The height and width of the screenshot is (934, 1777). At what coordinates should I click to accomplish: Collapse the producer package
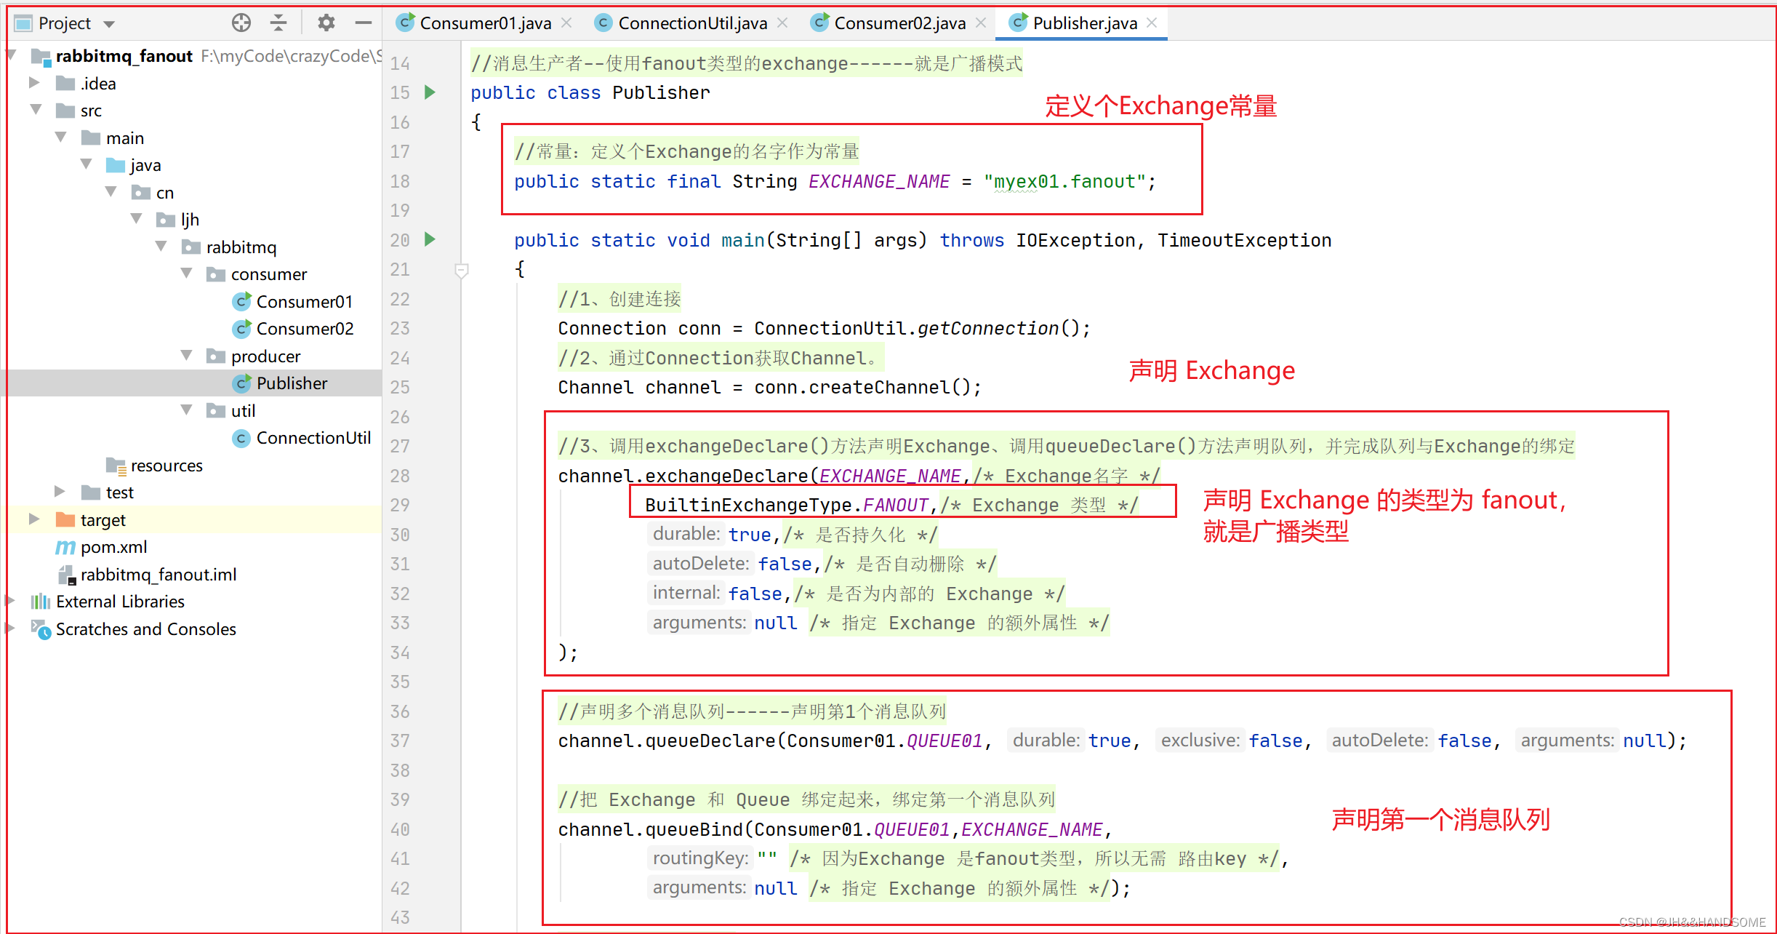[x=187, y=356]
